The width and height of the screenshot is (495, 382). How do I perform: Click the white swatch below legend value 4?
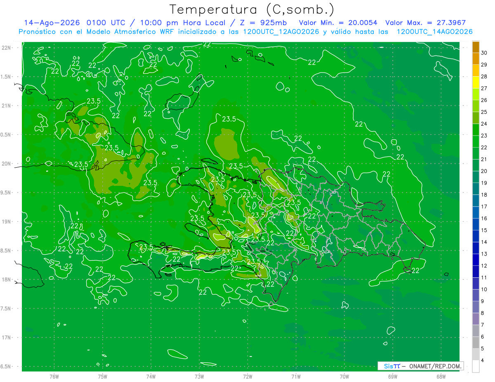tap(476, 366)
